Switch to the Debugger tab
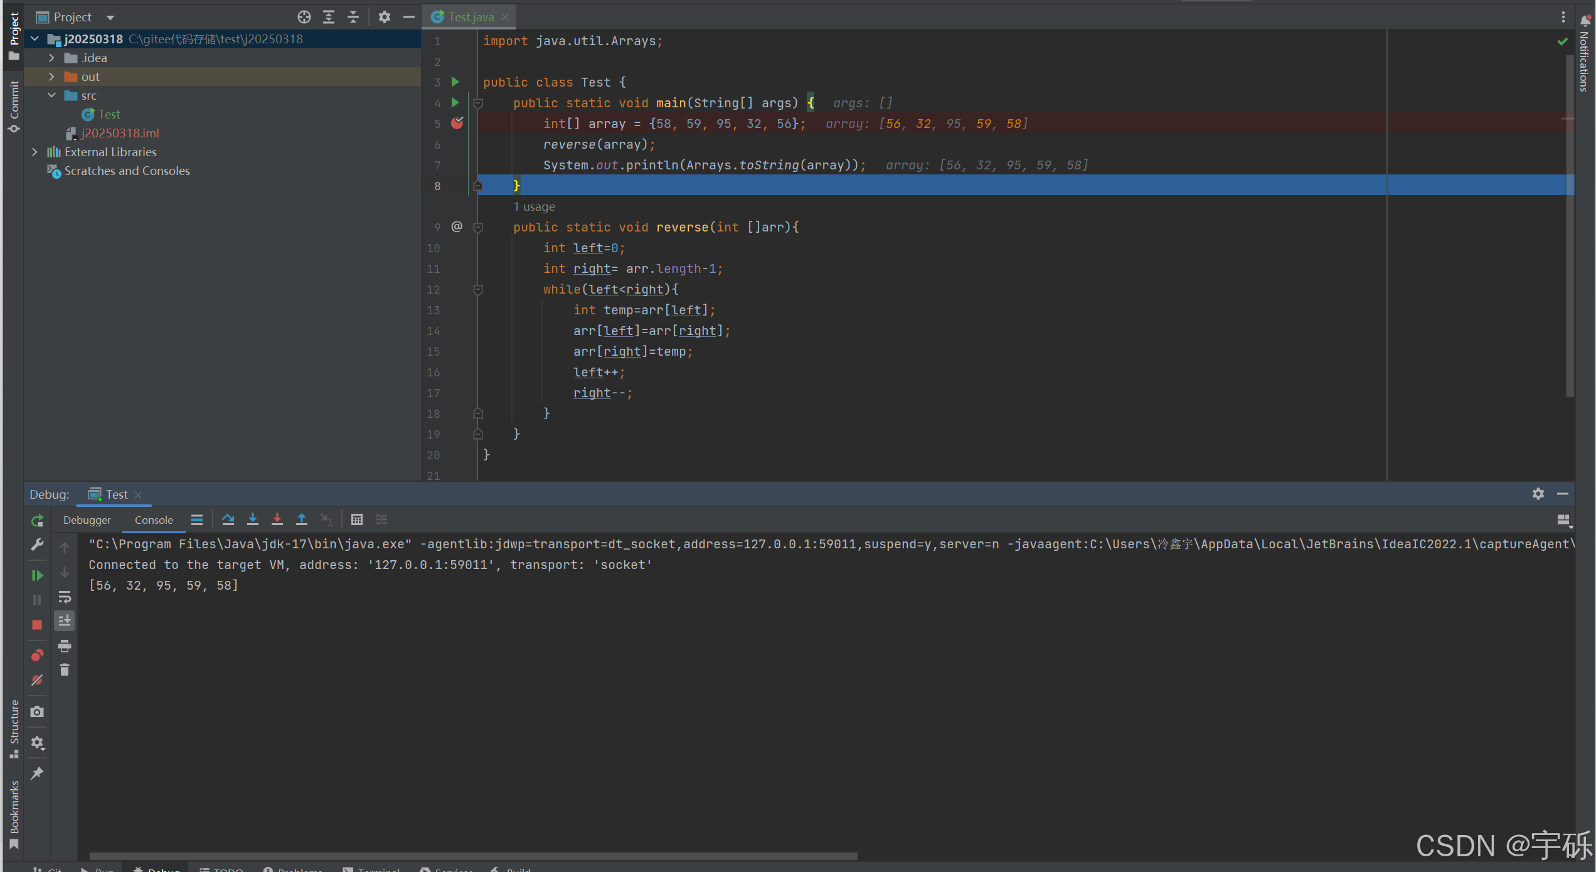1596x872 pixels. pos(87,520)
